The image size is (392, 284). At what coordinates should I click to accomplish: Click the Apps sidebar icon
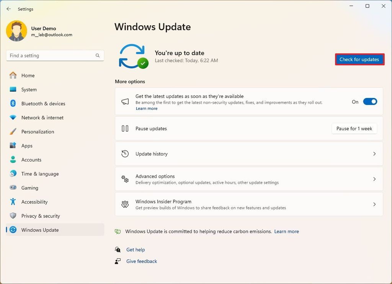pos(12,145)
